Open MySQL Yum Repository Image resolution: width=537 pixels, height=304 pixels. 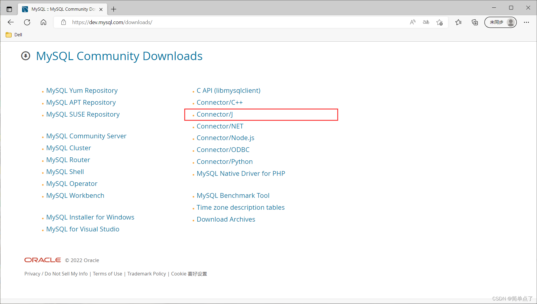tap(82, 90)
